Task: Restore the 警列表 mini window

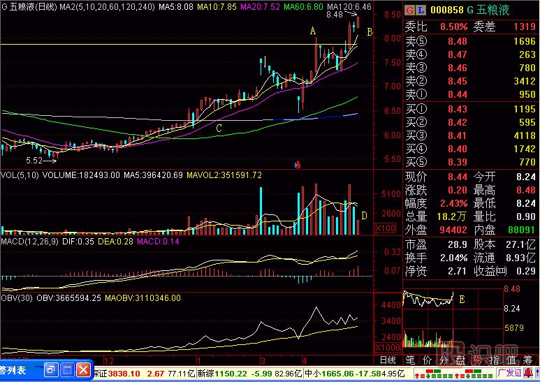Action: [x=51, y=369]
